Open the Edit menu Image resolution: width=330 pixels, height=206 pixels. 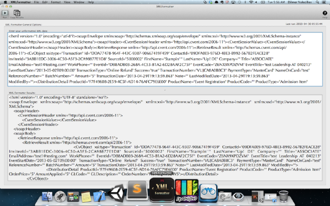coord(45,2)
